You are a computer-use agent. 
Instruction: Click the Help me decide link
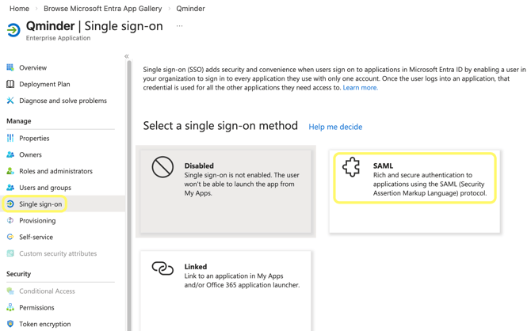tap(335, 127)
